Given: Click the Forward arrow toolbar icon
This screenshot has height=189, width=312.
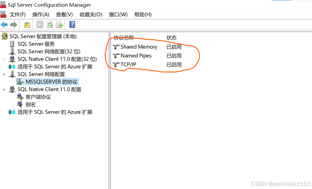Looking at the screenshot, I should pyautogui.click(x=14, y=25).
